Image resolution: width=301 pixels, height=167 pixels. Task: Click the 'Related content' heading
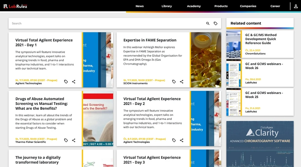246,23
